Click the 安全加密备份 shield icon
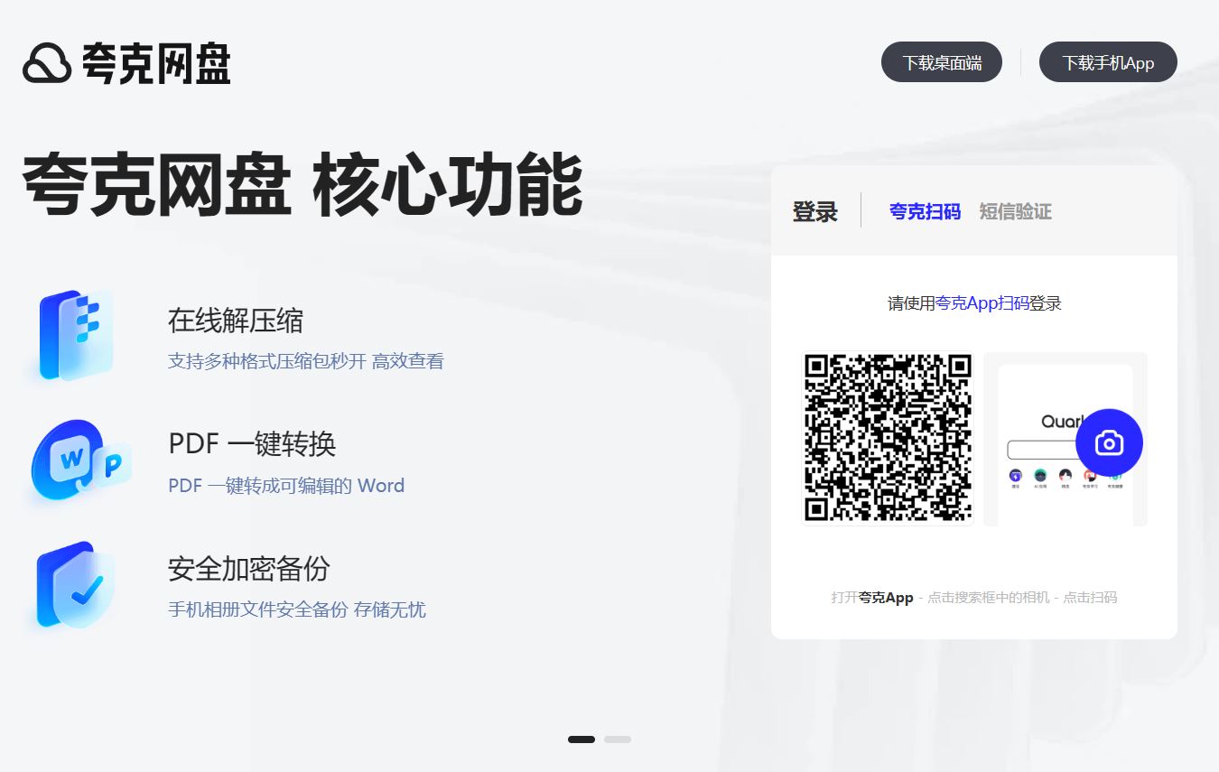Screen dimensions: 1219x772 point(72,585)
